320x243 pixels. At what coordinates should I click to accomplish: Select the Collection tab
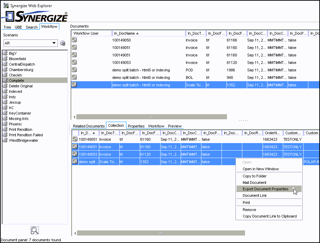pos(116,125)
